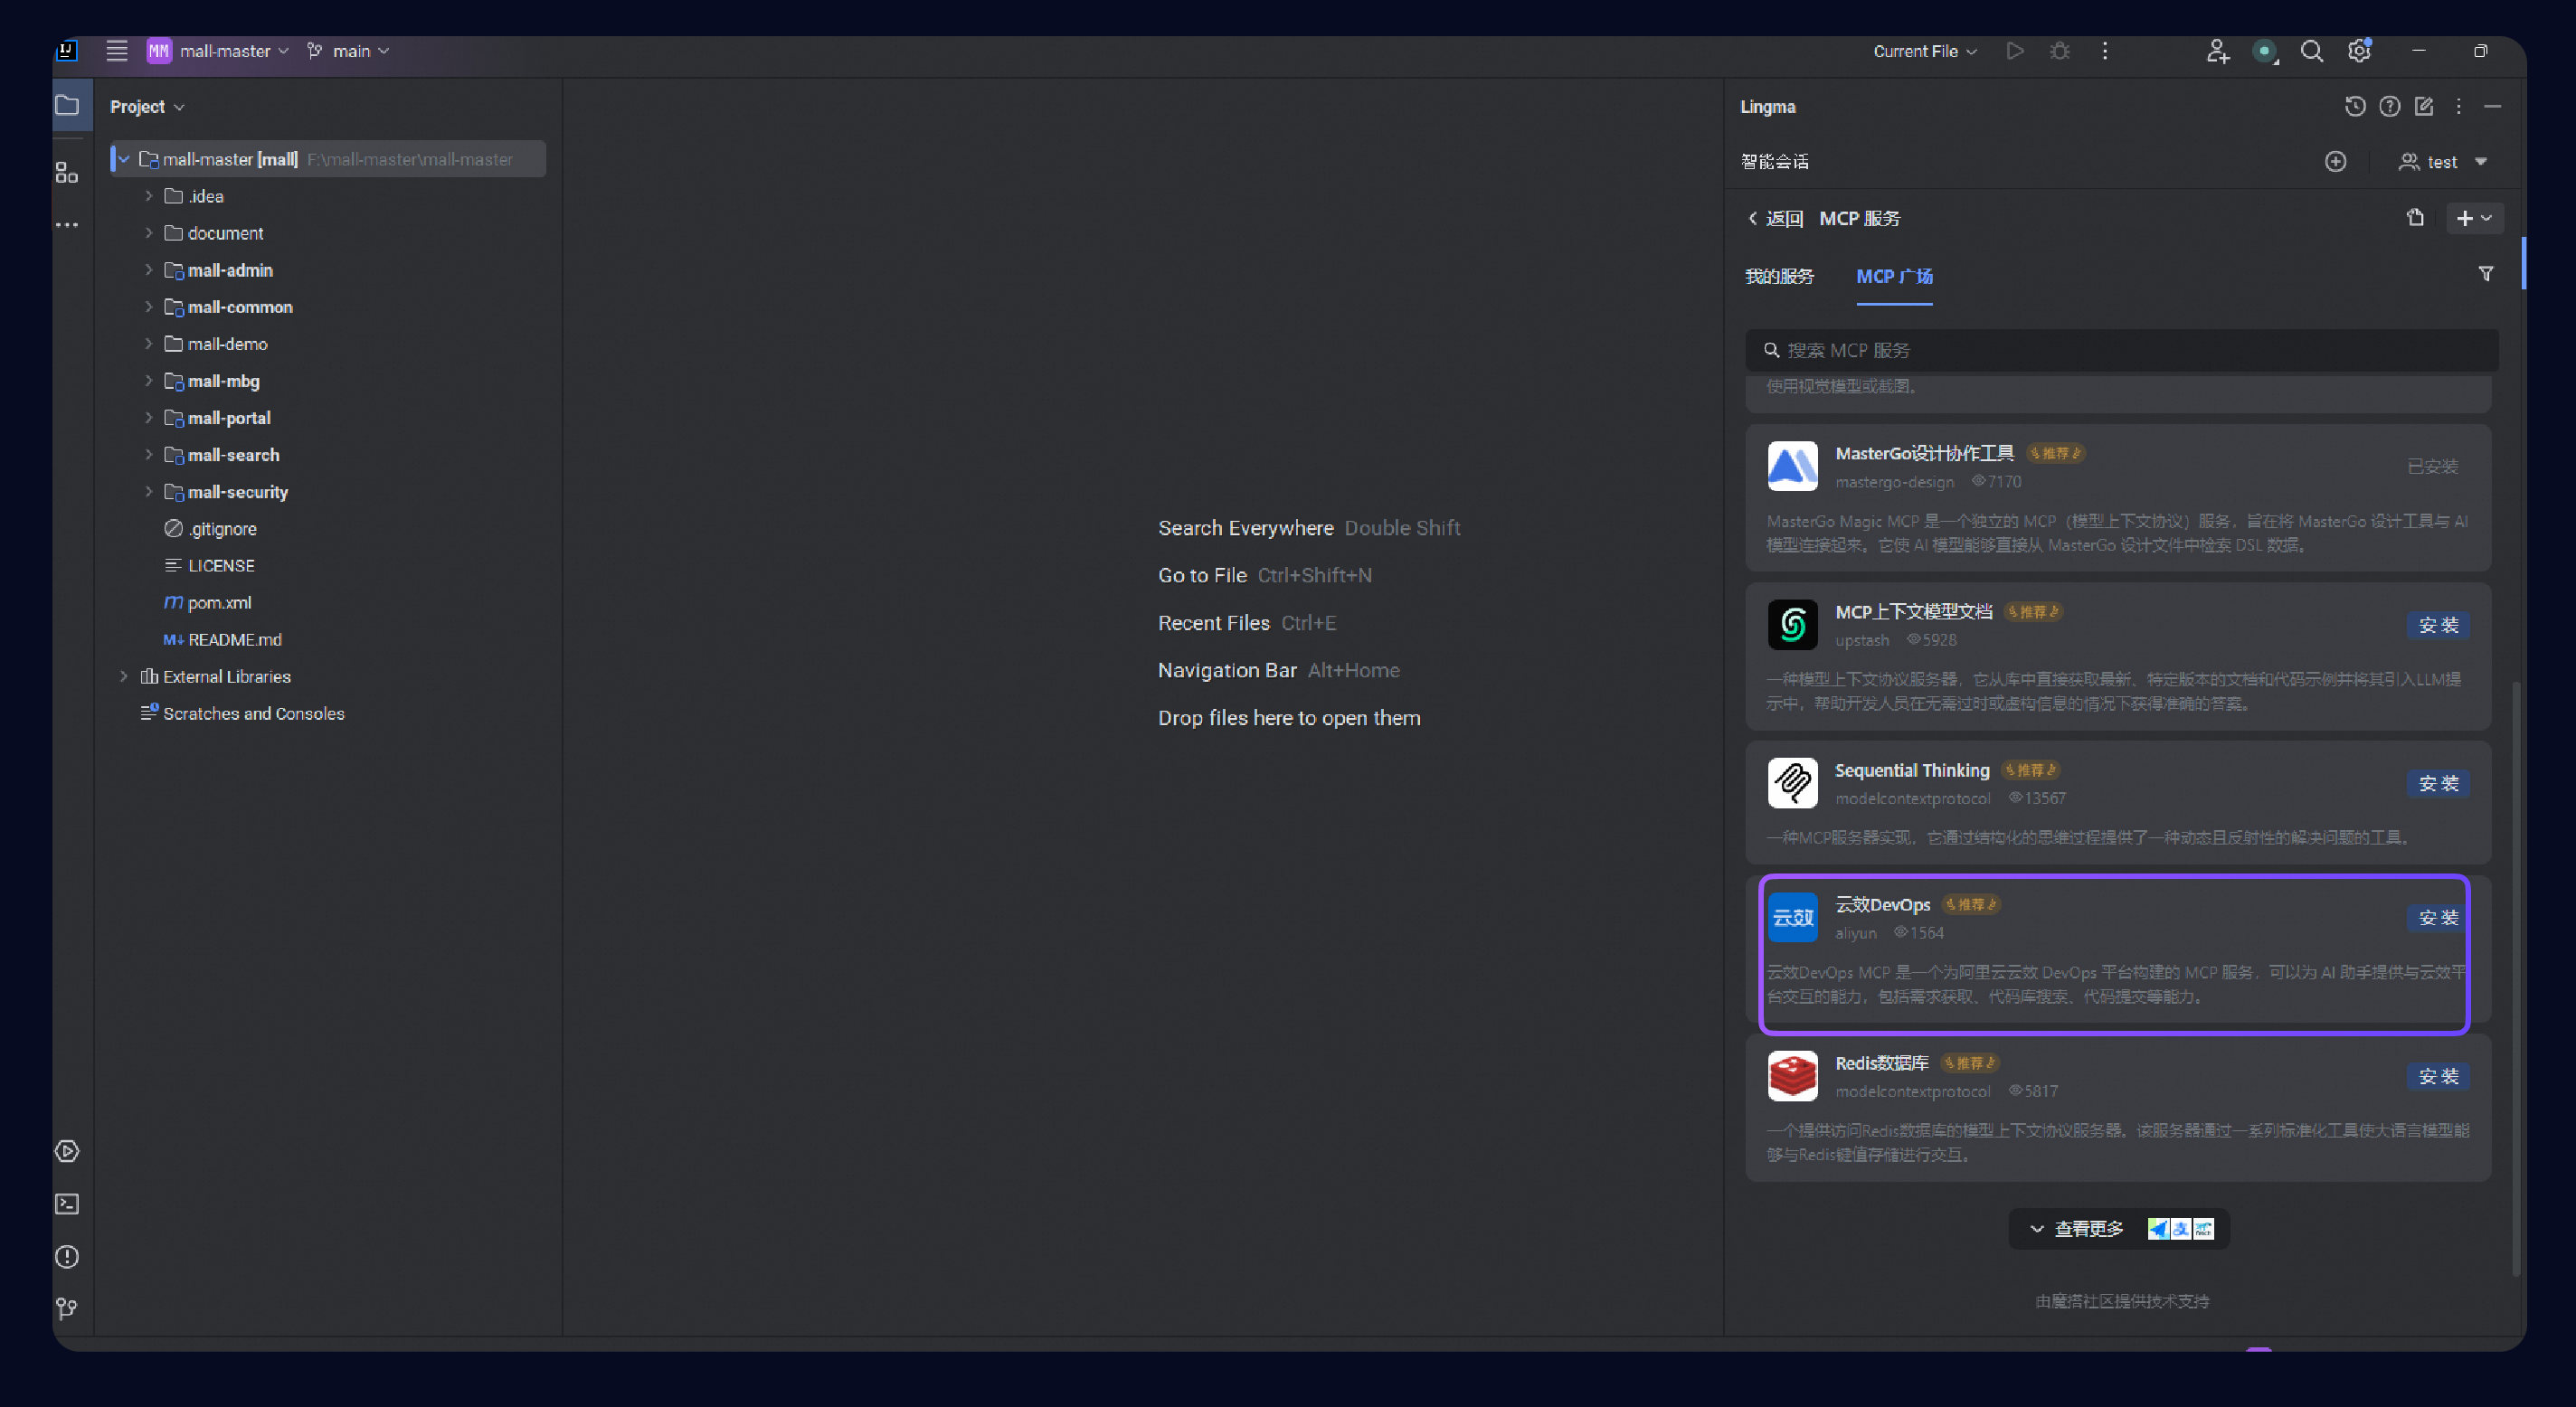Click the 云效DevOps service logo
The height and width of the screenshot is (1407, 2576).
pos(1792,917)
